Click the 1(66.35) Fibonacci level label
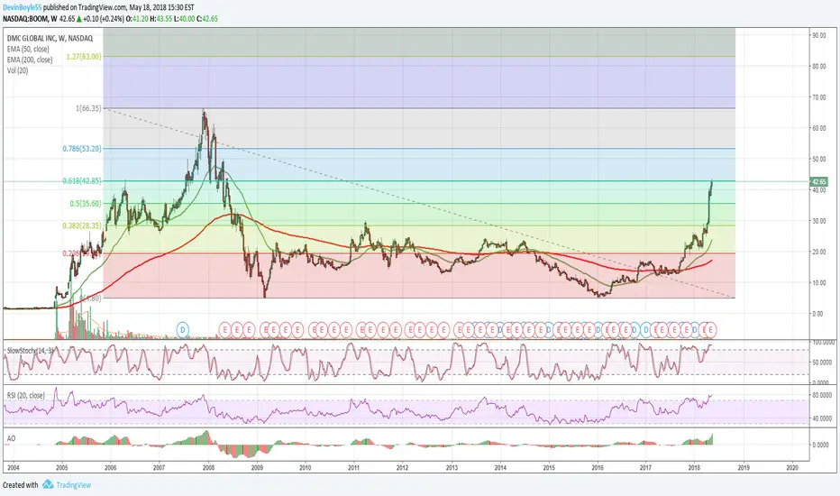The height and width of the screenshot is (496, 840). [88, 108]
